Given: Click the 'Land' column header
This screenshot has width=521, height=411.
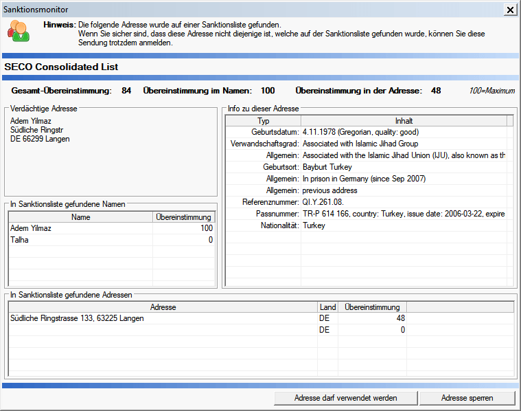Looking at the screenshot, I should [327, 307].
